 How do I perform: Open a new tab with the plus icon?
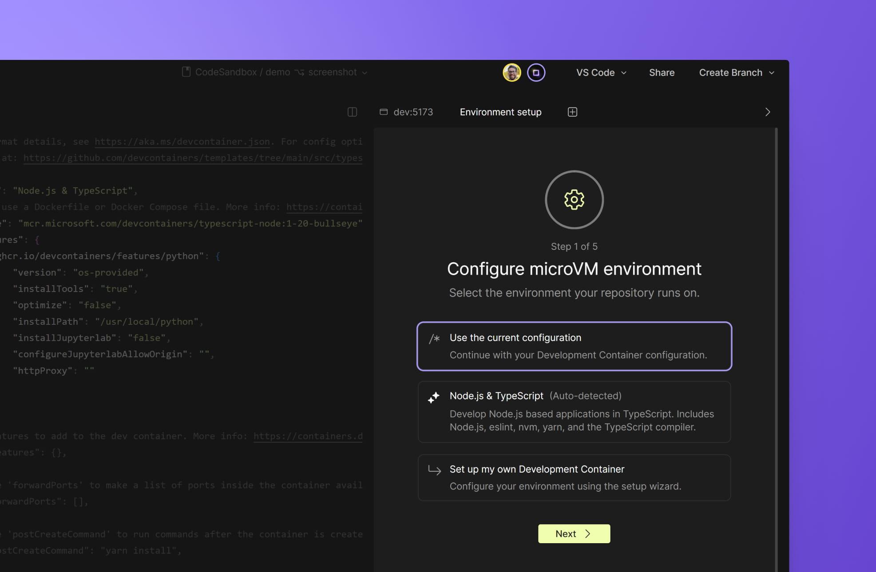pyautogui.click(x=572, y=112)
